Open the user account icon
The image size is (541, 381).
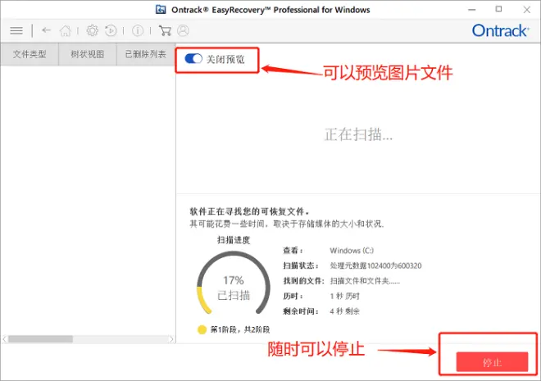point(184,30)
